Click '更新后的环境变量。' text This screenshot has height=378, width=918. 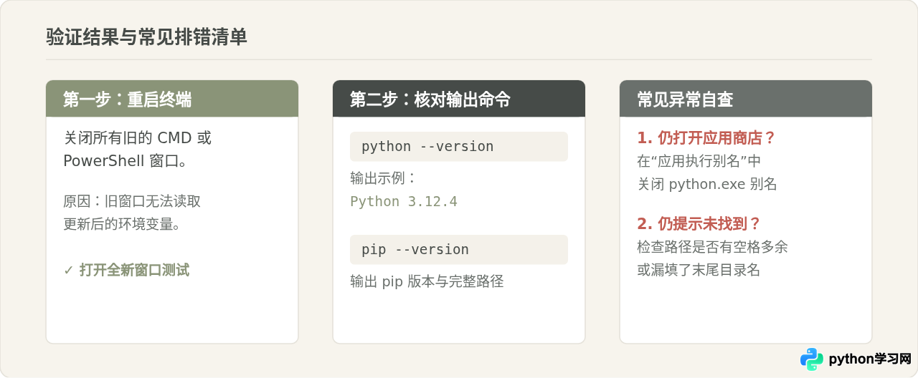pyautogui.click(x=122, y=224)
